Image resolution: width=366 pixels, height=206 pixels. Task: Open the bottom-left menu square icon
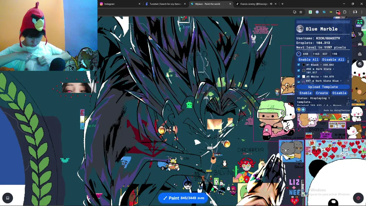[x=8, y=198]
